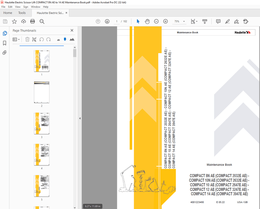Go to previous page arrow
Viewport: 260px width, 209px height.
pos(98,21)
